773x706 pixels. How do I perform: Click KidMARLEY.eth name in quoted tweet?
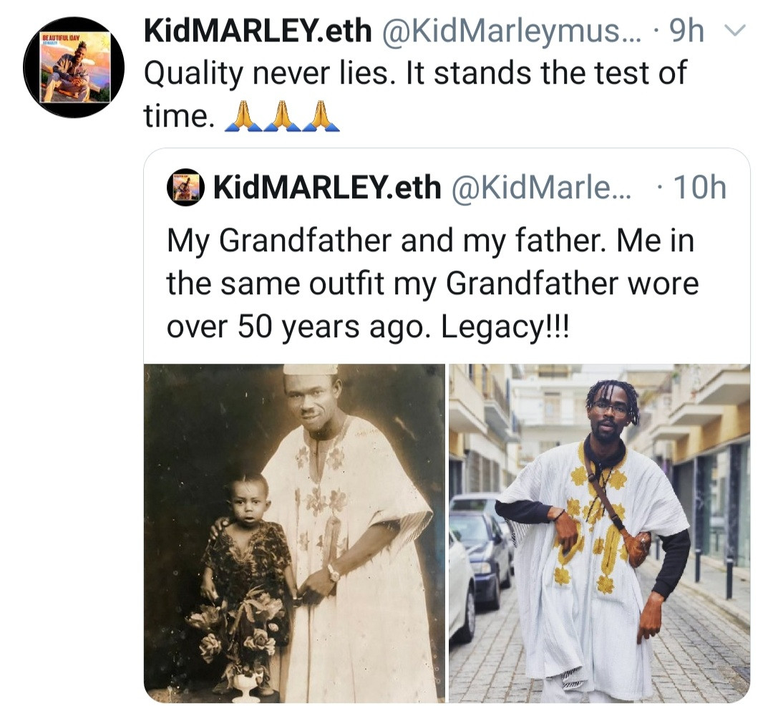coord(327,188)
